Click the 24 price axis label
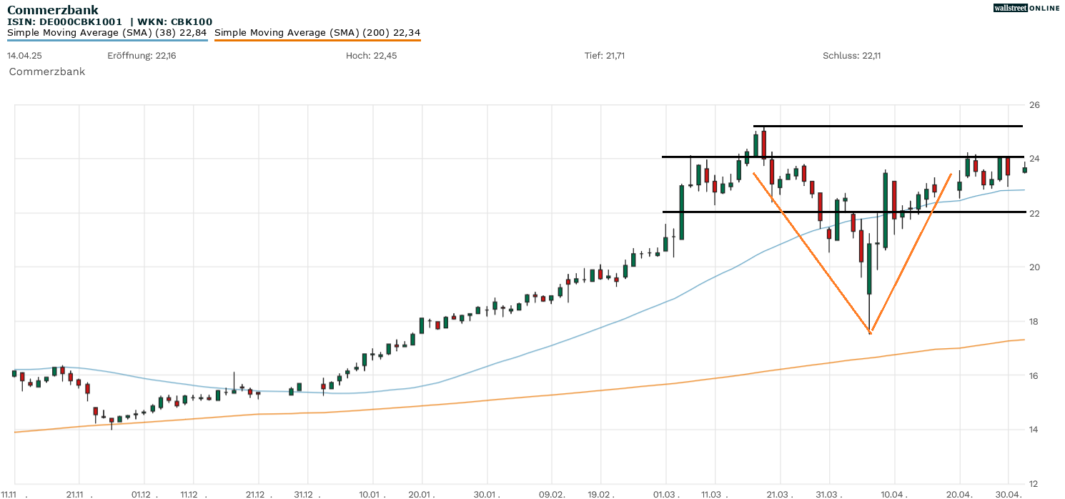 point(1034,159)
